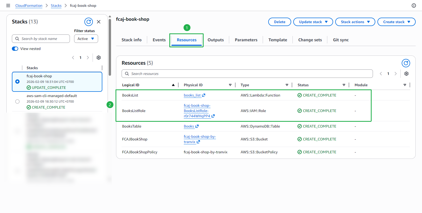Switch to the Resources tab
The width and height of the screenshot is (422, 213).
tap(186, 40)
